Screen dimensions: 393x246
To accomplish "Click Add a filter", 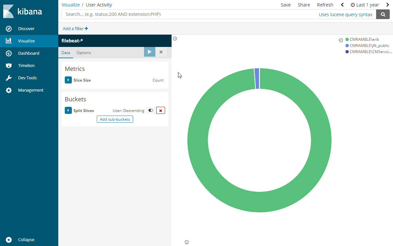I will click(75, 28).
